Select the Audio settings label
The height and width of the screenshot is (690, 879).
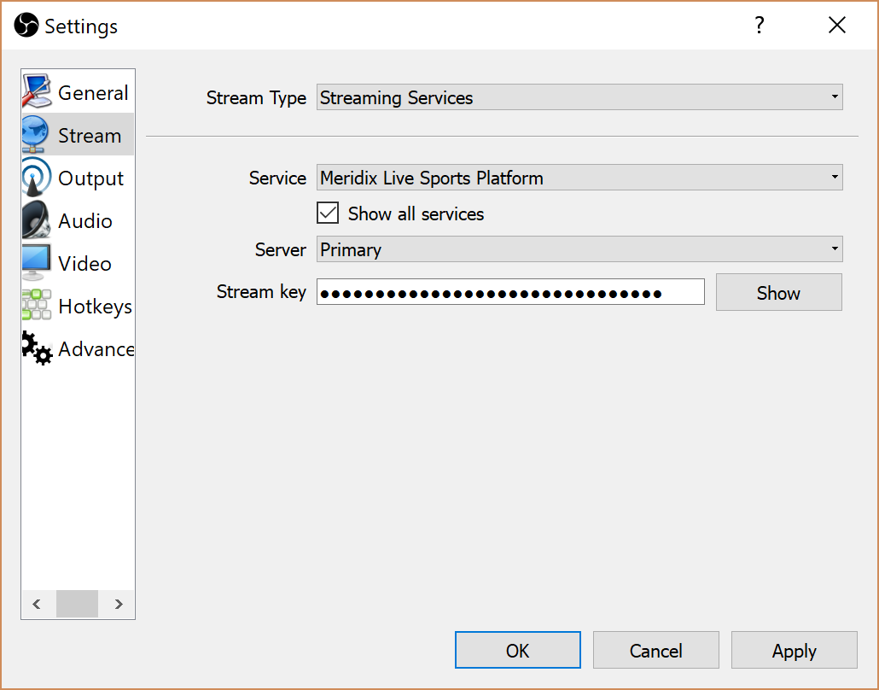point(85,221)
